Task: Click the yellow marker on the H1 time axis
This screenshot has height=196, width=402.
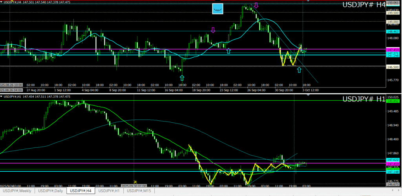Action: click(x=135, y=182)
